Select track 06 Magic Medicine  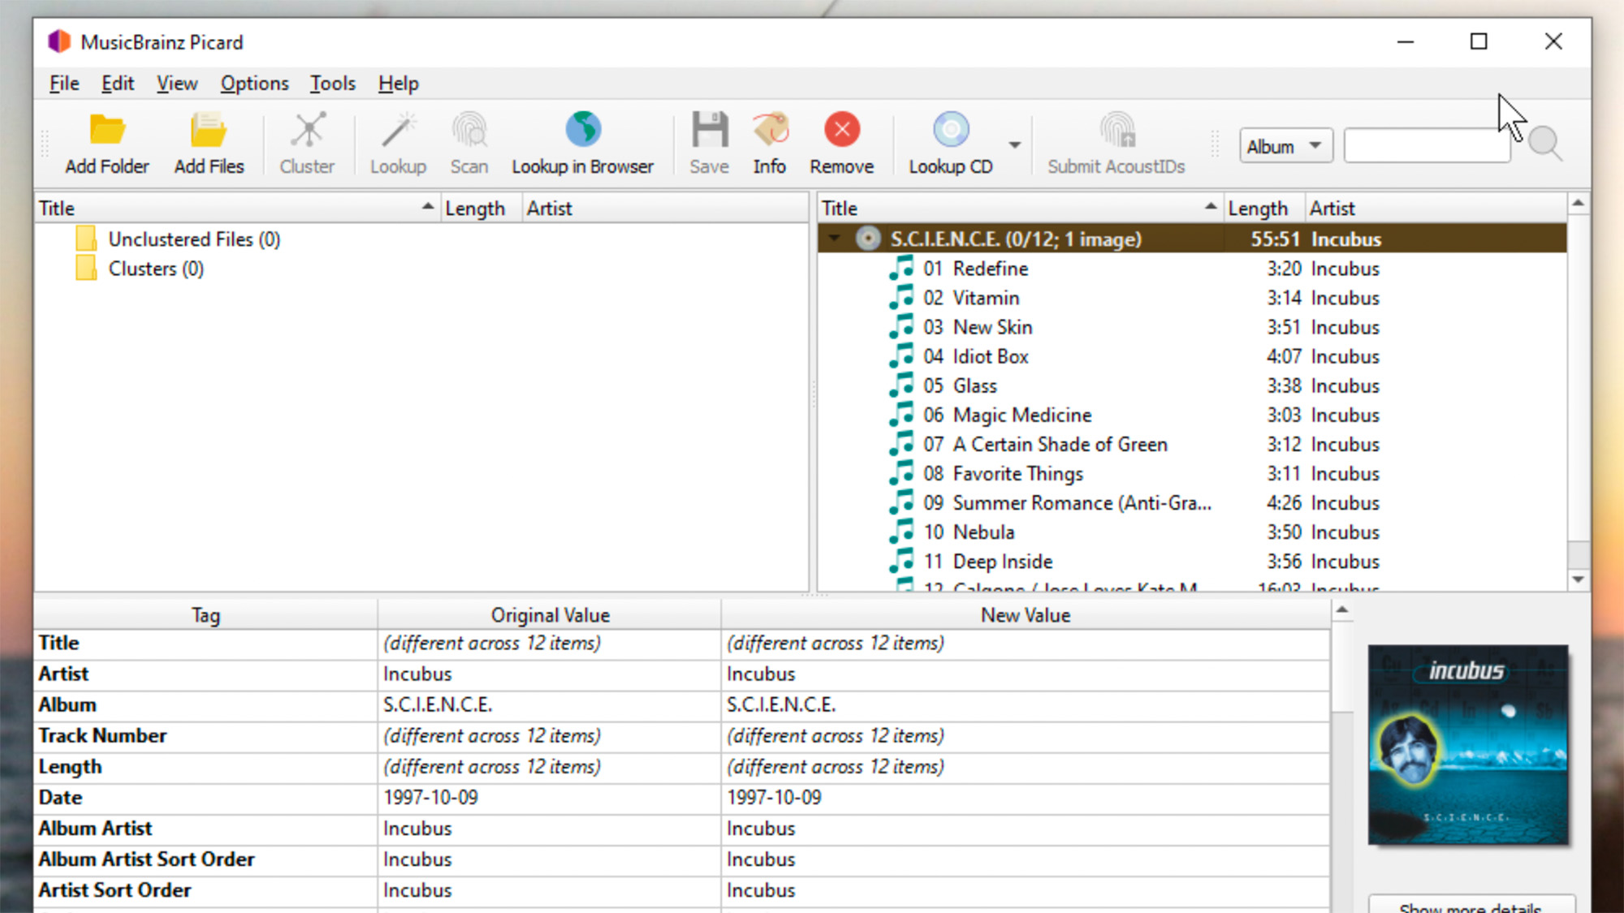(x=1021, y=416)
